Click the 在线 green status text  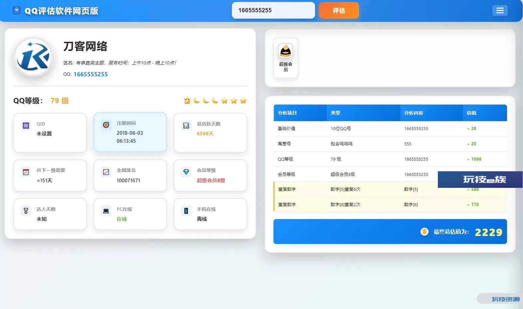pyautogui.click(x=122, y=219)
